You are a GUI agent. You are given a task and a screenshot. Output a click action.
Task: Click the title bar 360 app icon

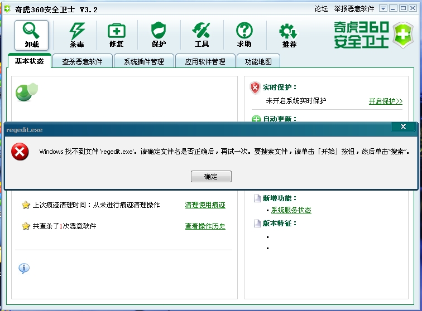pos(7,9)
